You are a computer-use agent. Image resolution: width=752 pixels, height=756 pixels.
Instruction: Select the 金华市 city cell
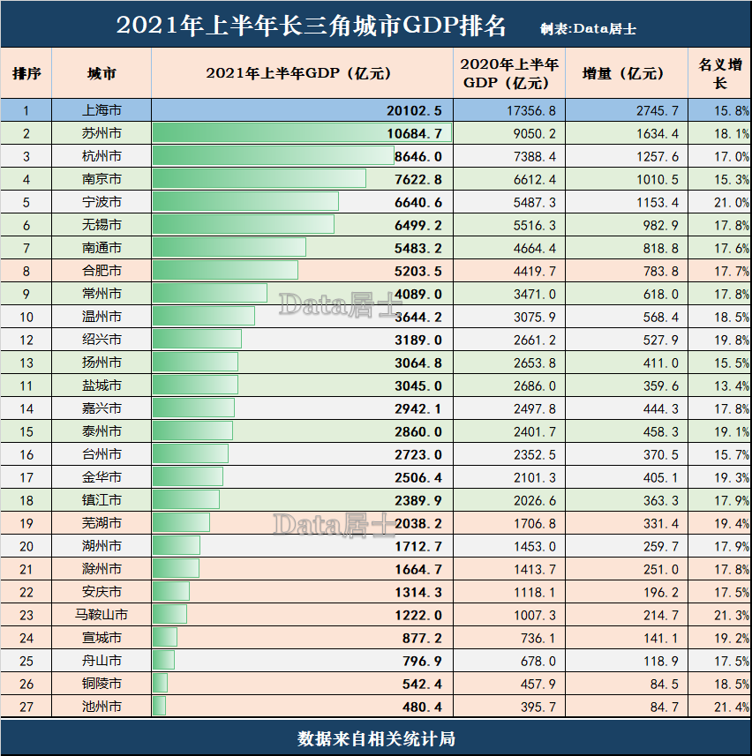(102, 477)
